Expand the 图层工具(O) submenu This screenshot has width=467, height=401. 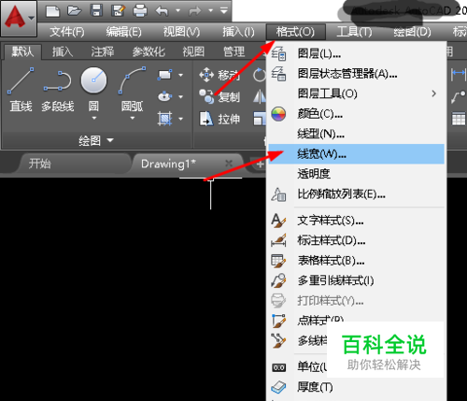tap(356, 93)
